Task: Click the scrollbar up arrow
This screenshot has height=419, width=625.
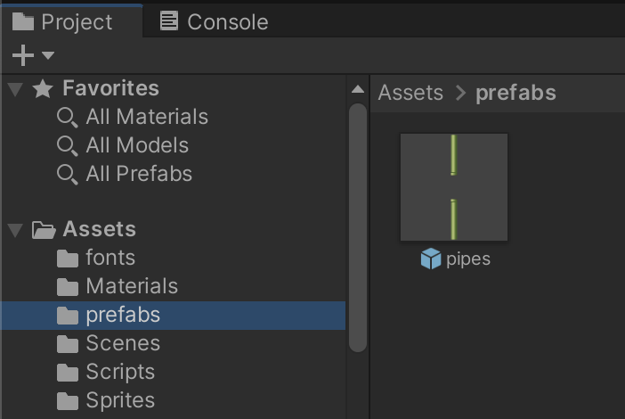Action: [x=358, y=89]
